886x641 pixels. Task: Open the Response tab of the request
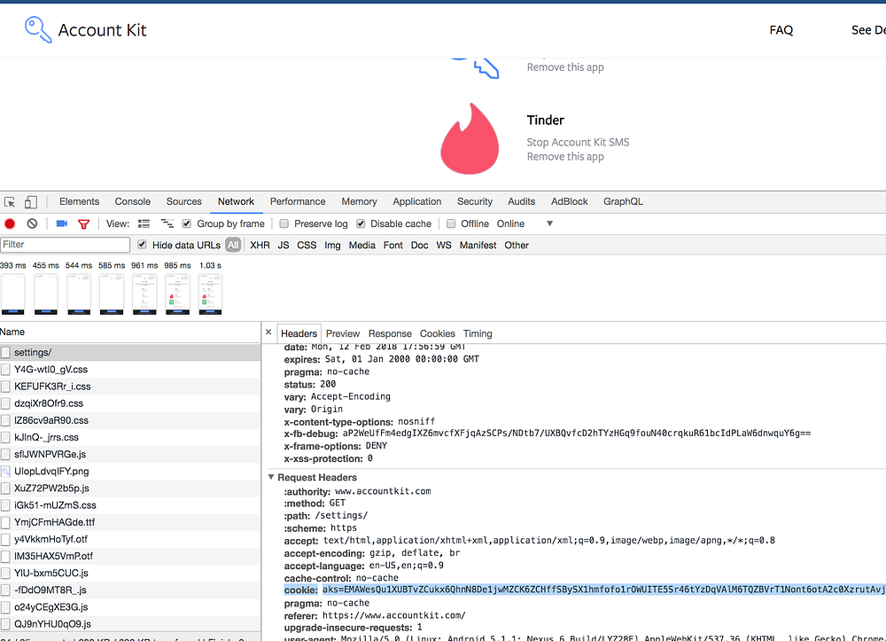coord(390,333)
